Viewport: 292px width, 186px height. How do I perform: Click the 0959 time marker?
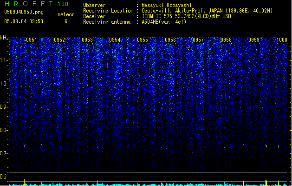(254, 40)
